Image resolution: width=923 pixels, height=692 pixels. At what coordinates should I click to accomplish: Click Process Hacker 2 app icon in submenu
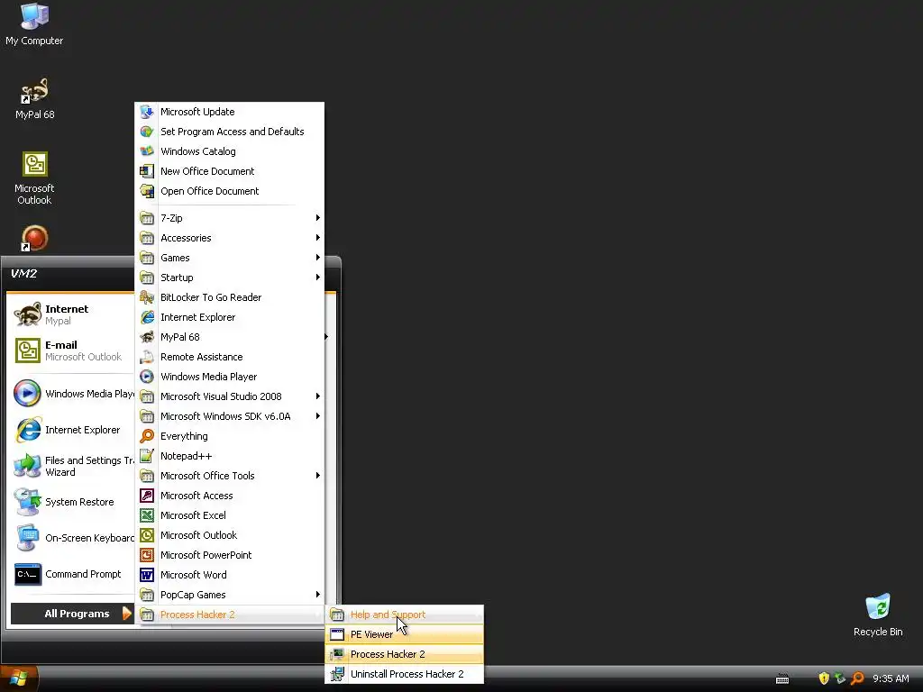tap(337, 654)
